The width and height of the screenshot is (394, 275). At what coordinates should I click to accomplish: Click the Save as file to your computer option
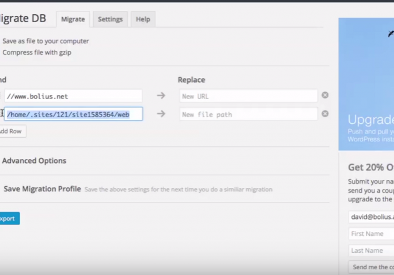46,41
